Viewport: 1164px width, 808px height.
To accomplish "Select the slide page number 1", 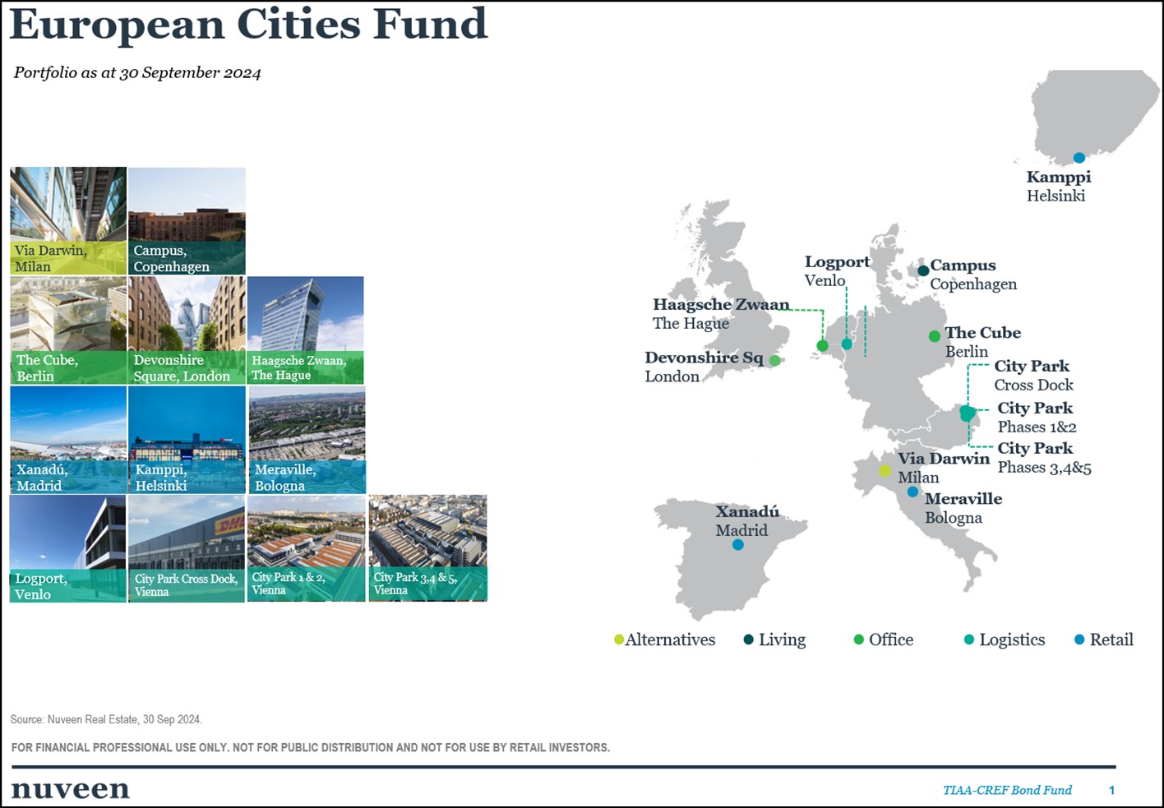I will pyautogui.click(x=1111, y=790).
